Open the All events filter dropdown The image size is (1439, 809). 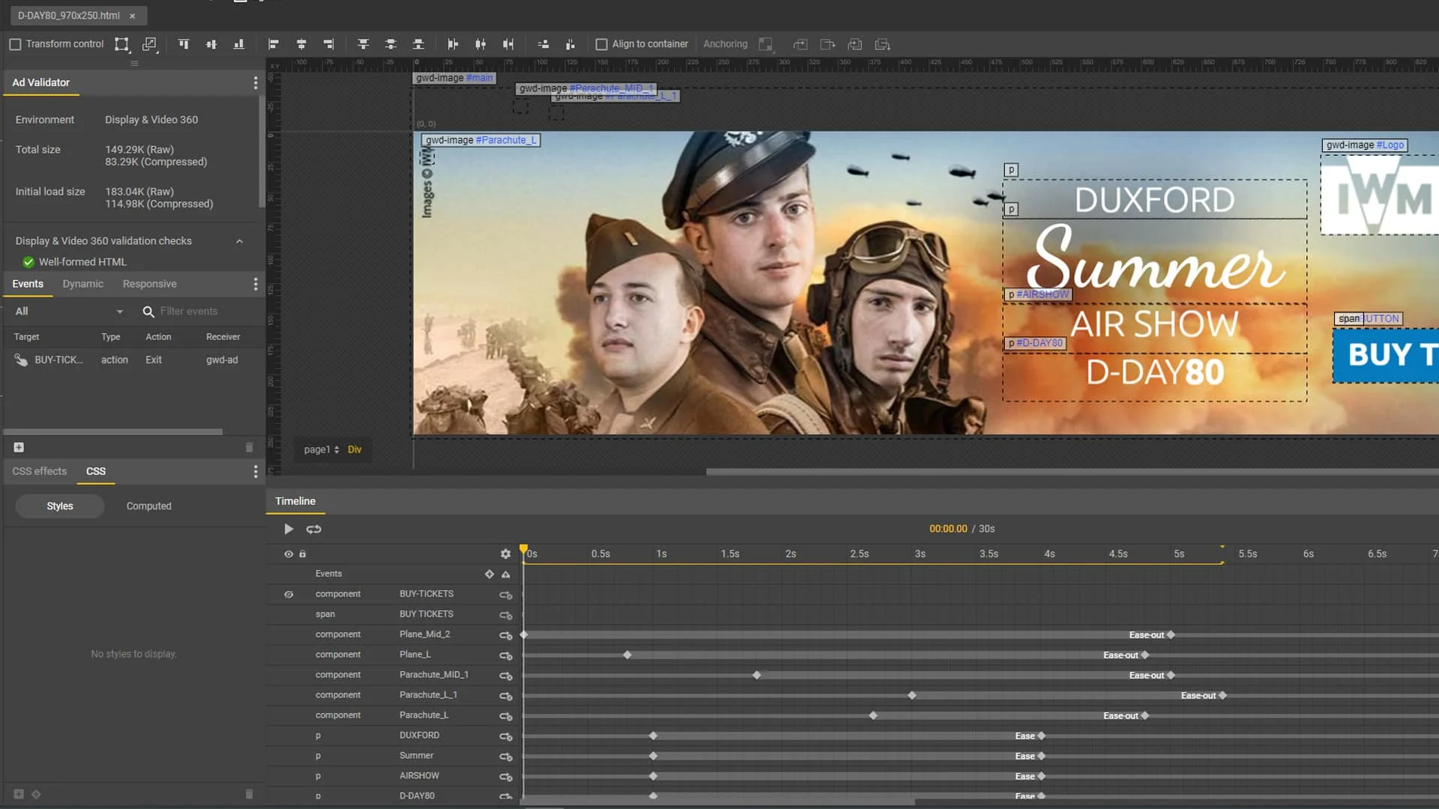[69, 311]
